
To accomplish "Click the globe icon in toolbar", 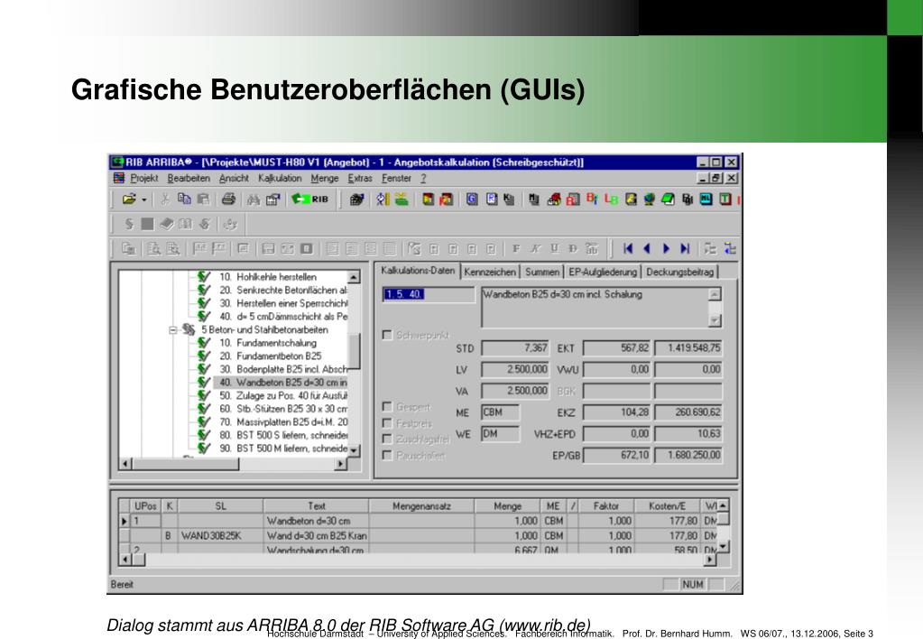I will (650, 199).
